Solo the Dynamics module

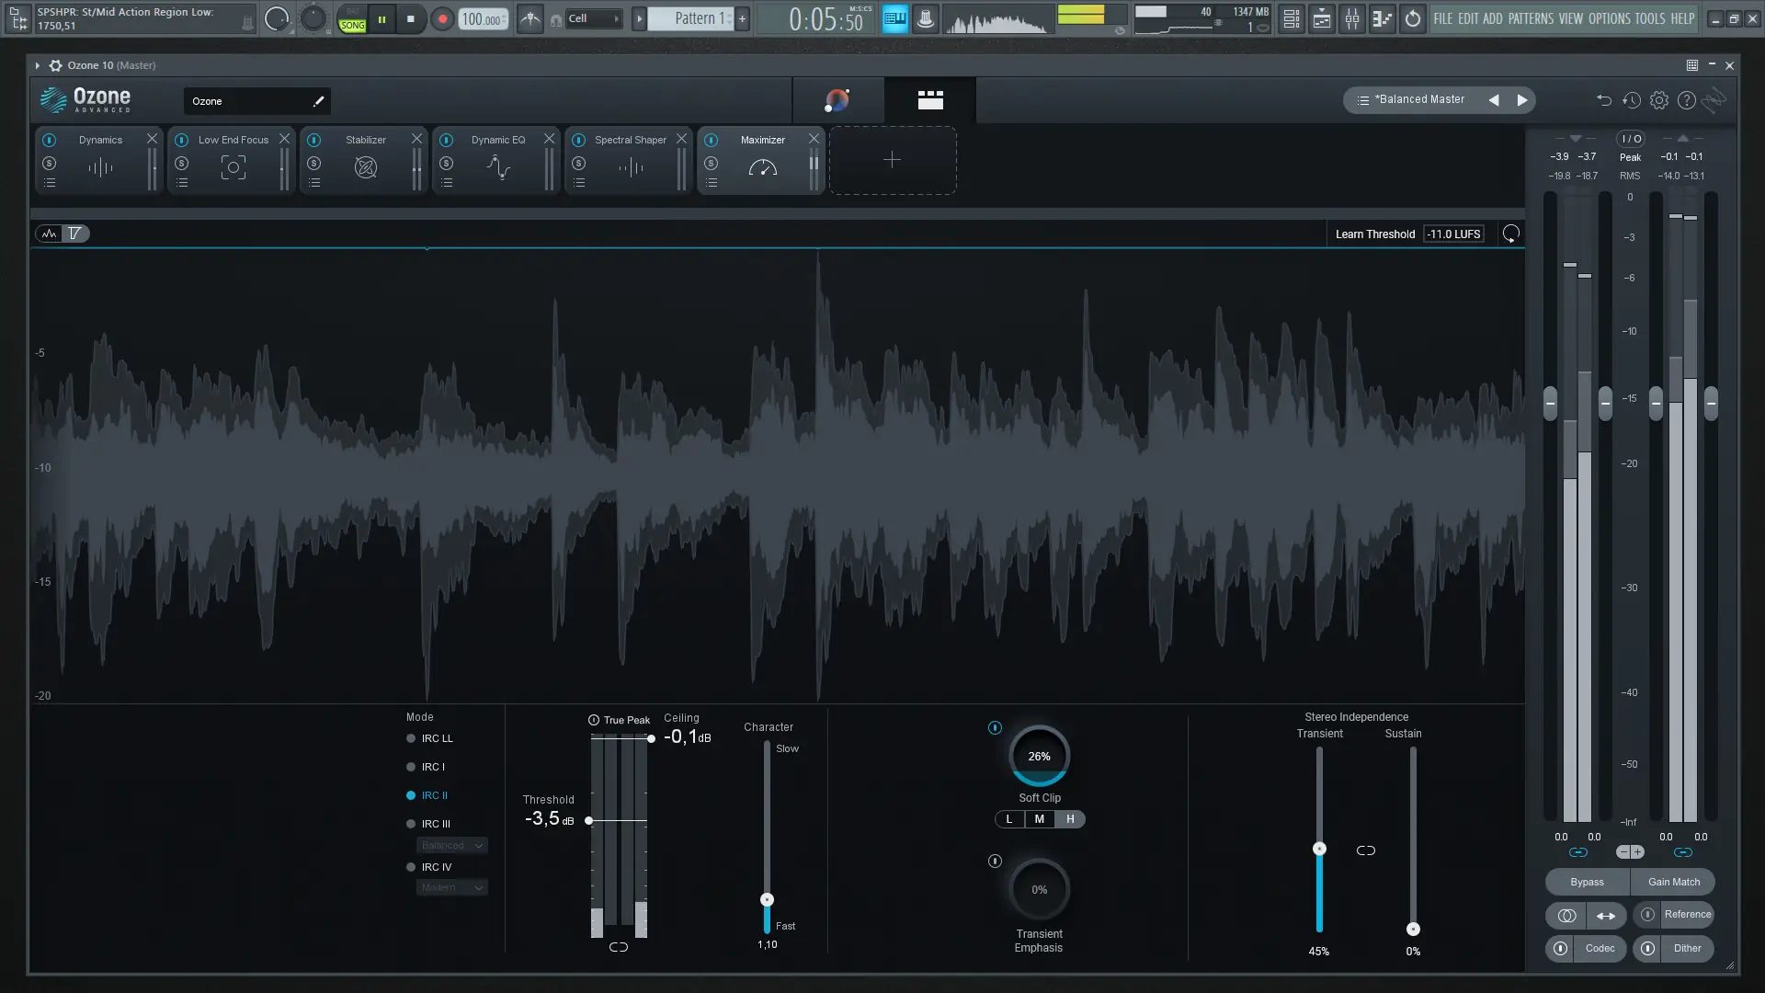(50, 162)
